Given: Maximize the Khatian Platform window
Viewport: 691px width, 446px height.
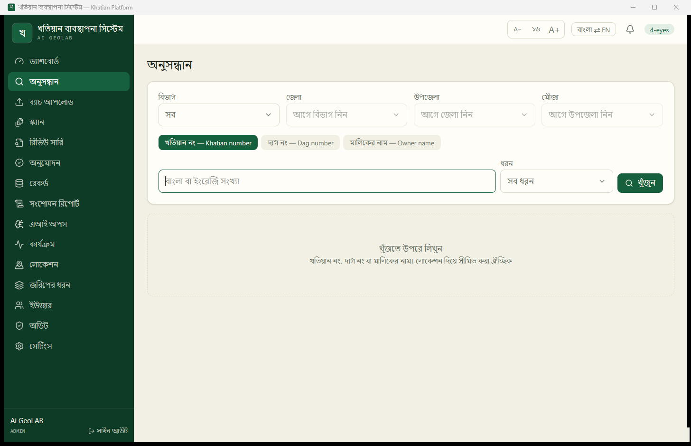Looking at the screenshot, I should pyautogui.click(x=654, y=7).
